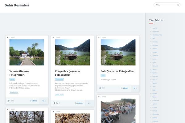The height and width of the screenshot is (123, 185).
Task: Select Bitlis in the Tüm Şehirler list
Action: [154, 87]
